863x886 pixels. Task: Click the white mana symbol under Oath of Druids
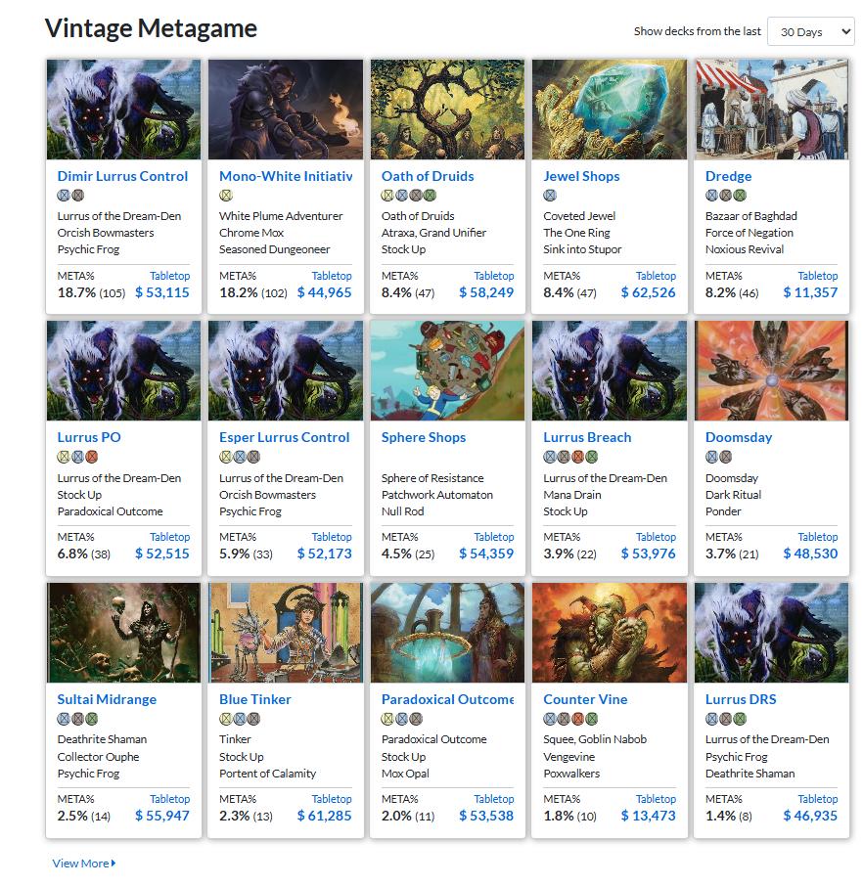click(x=387, y=196)
